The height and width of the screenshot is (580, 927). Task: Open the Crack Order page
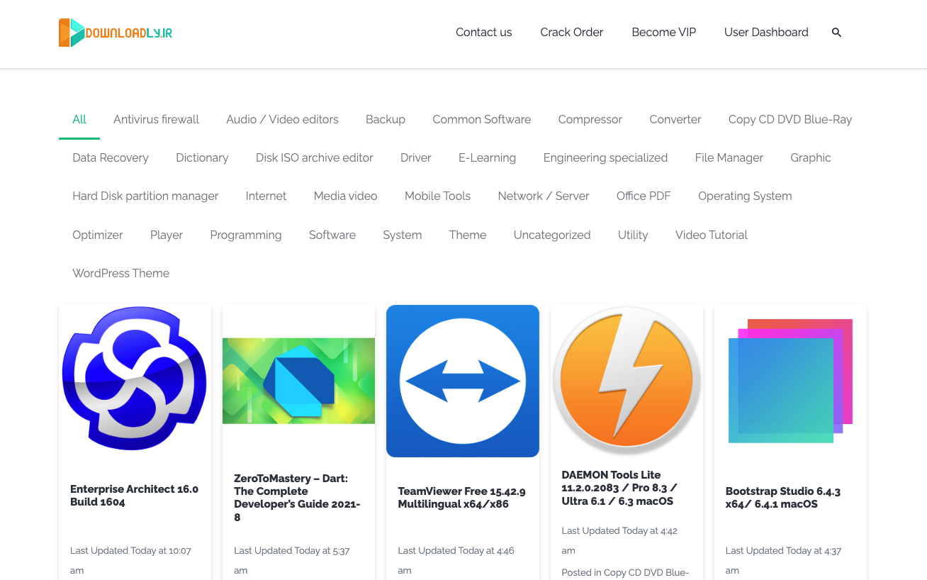(x=571, y=33)
